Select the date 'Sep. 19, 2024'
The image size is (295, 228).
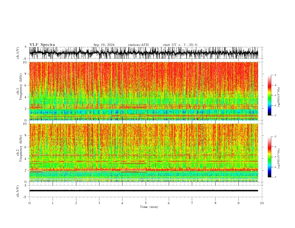(x=104, y=45)
